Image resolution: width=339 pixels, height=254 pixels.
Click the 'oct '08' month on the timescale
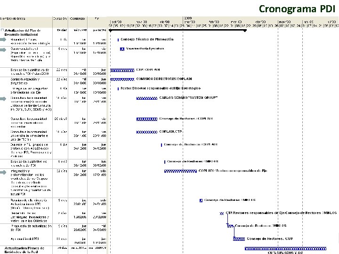click(x=117, y=22)
